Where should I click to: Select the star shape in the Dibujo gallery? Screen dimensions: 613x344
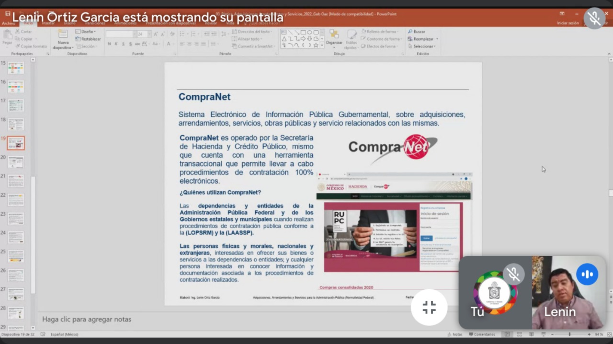coord(316,45)
